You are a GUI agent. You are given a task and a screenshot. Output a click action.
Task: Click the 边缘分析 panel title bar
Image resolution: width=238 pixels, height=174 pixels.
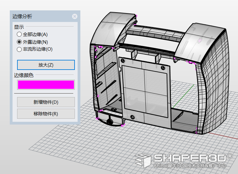click(x=41, y=16)
